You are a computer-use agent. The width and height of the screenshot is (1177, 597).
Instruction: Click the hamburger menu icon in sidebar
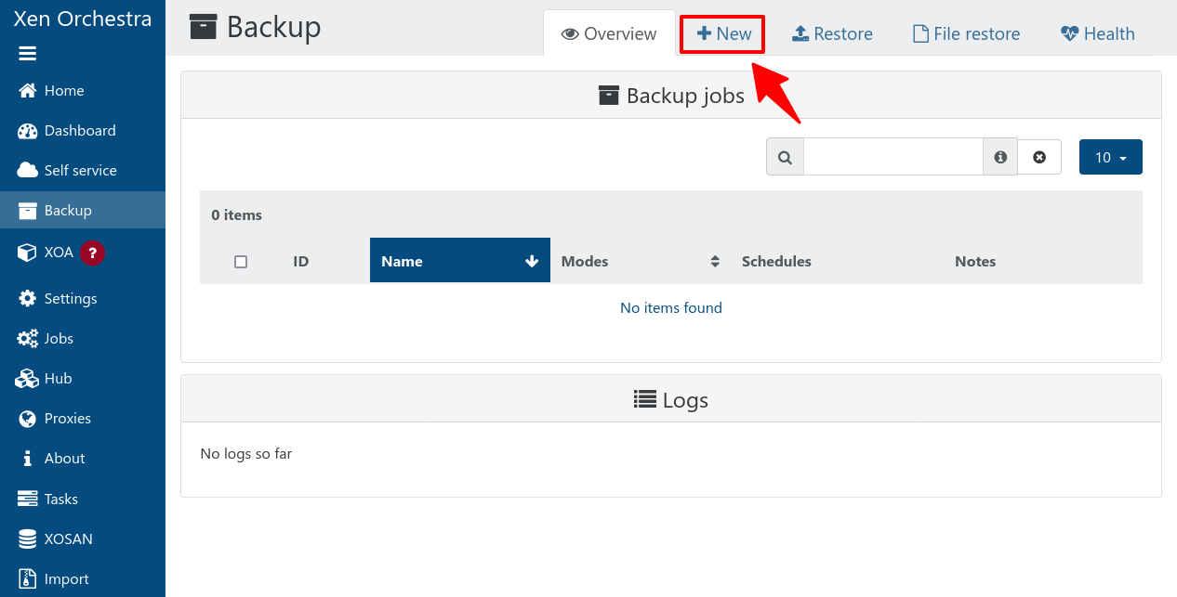(x=28, y=54)
